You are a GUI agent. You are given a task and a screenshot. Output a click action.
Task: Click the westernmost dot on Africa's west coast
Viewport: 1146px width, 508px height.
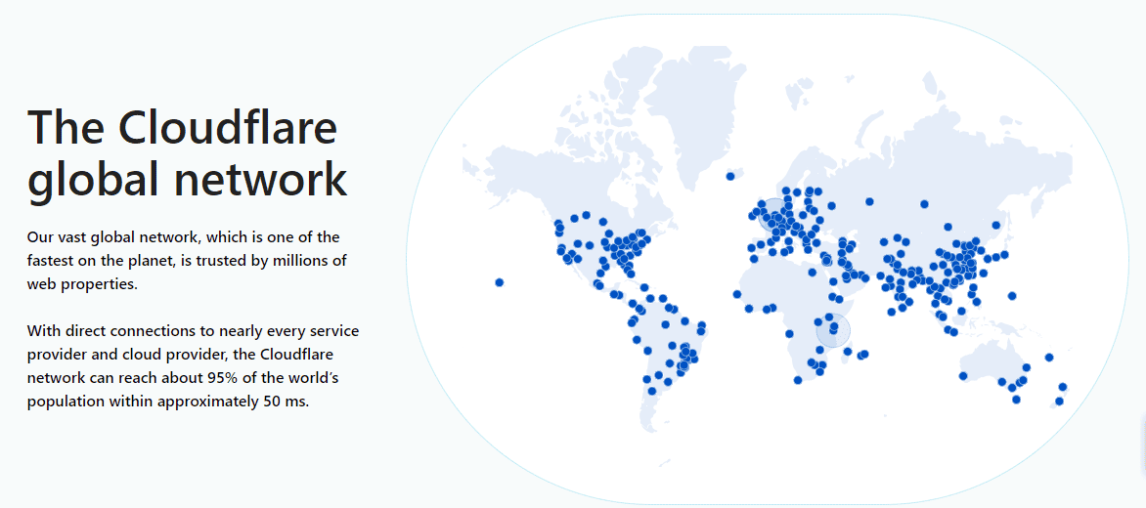736,294
